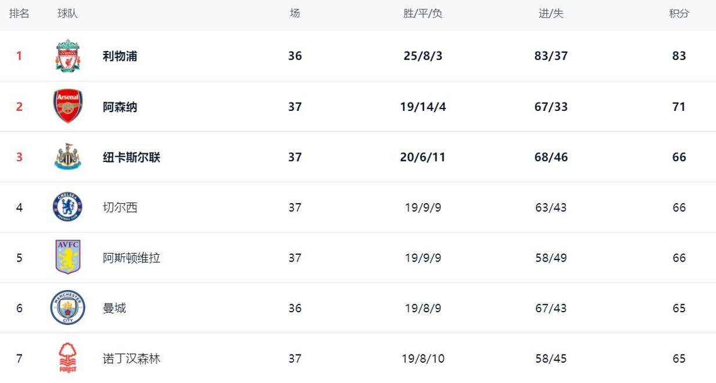Click the 场 column header
The image size is (716, 383).
295,13
